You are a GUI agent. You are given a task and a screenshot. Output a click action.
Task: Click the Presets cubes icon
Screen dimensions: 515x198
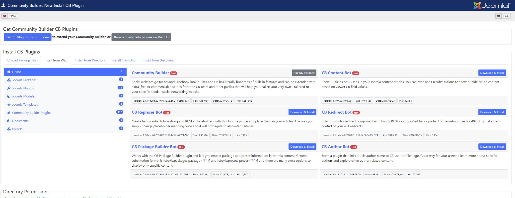[9, 129]
